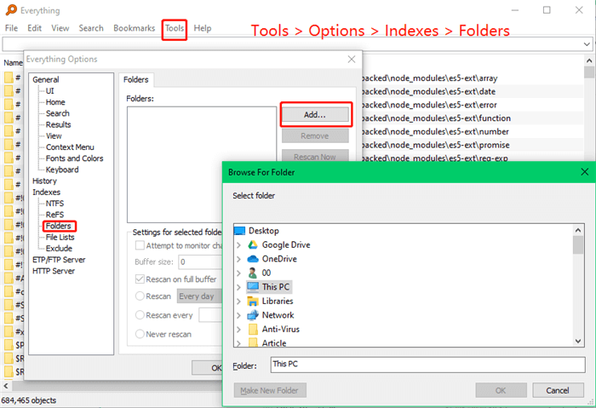596x408 pixels.
Task: Expand the OneDrive tree node
Action: pyautogui.click(x=238, y=259)
